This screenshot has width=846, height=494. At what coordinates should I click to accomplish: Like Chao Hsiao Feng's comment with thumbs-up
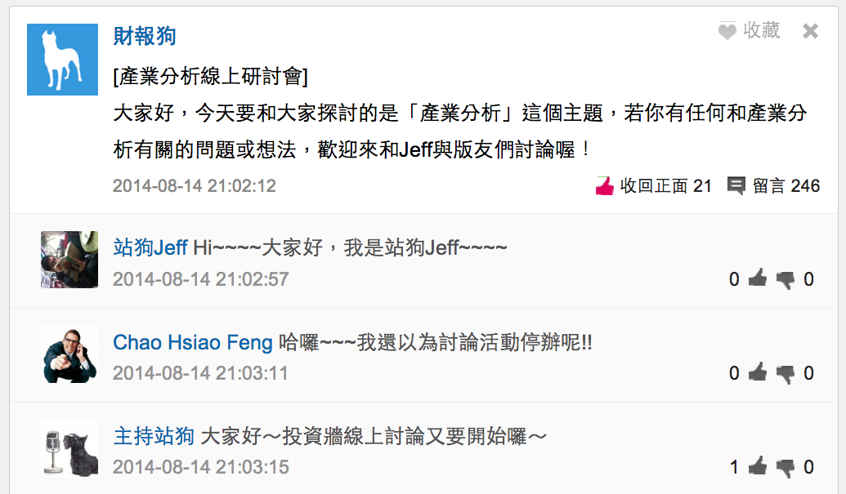coord(757,373)
